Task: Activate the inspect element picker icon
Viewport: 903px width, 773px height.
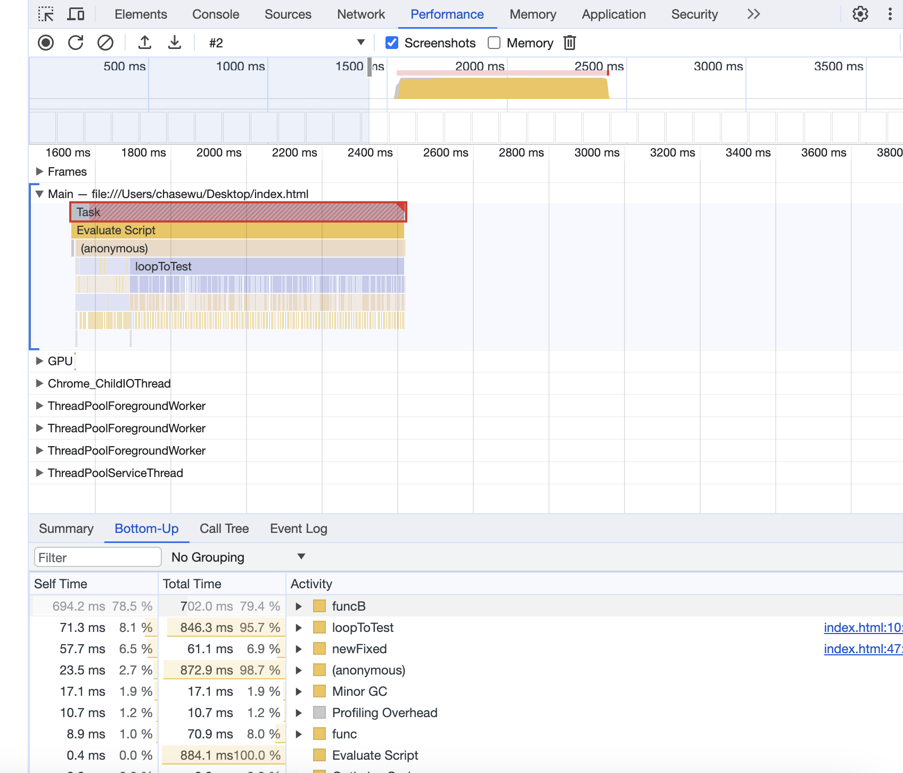Action: point(46,14)
